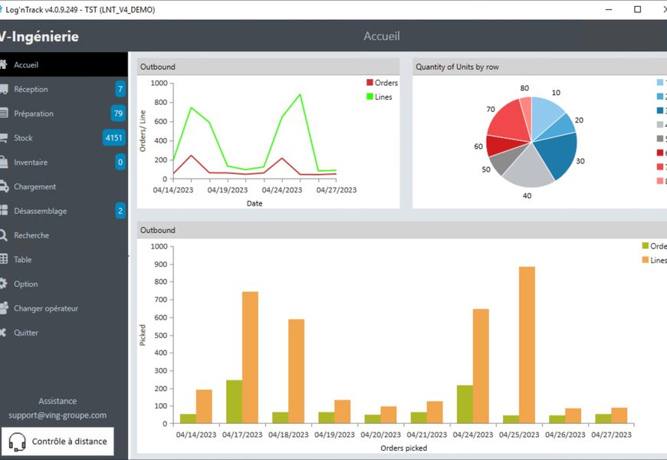Open the Chargement menu entry
The width and height of the screenshot is (667, 460).
(34, 187)
